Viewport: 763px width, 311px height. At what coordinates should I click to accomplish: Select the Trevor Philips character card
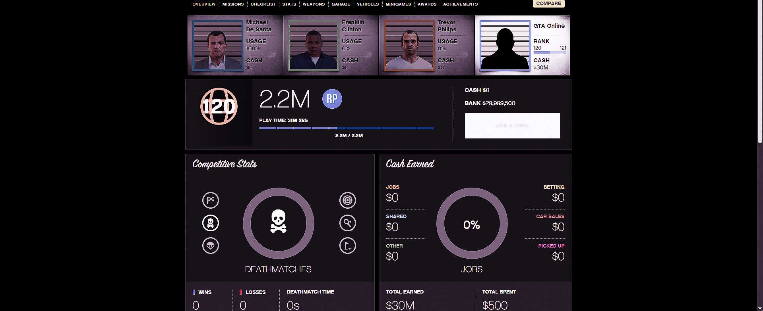427,45
